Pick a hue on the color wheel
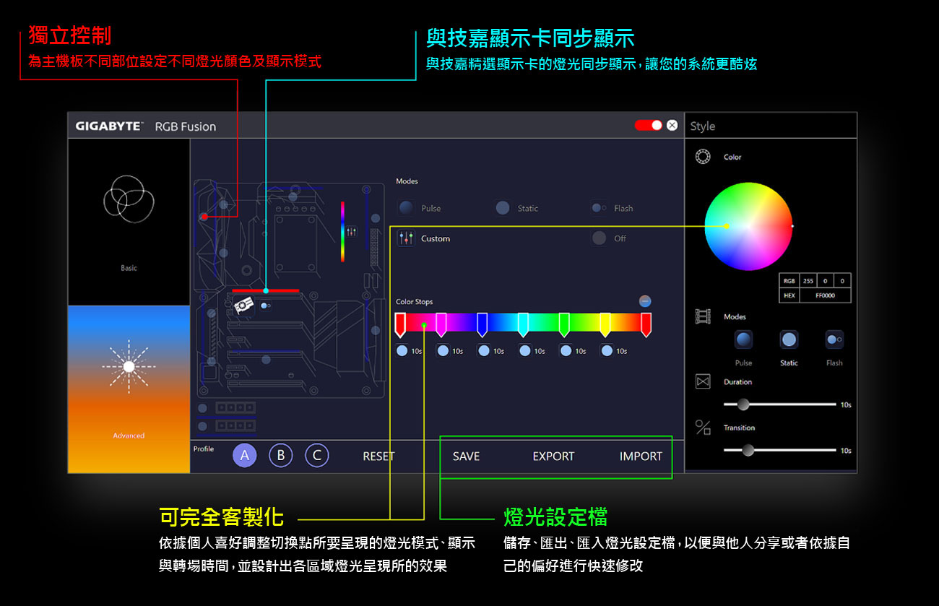This screenshot has height=606, width=939. coord(748,226)
